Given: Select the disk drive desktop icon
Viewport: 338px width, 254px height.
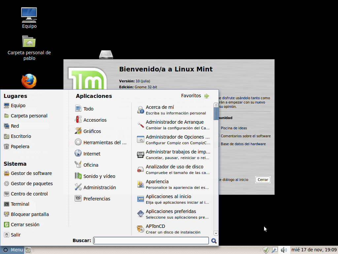Looking at the screenshot, I should 106,55.
